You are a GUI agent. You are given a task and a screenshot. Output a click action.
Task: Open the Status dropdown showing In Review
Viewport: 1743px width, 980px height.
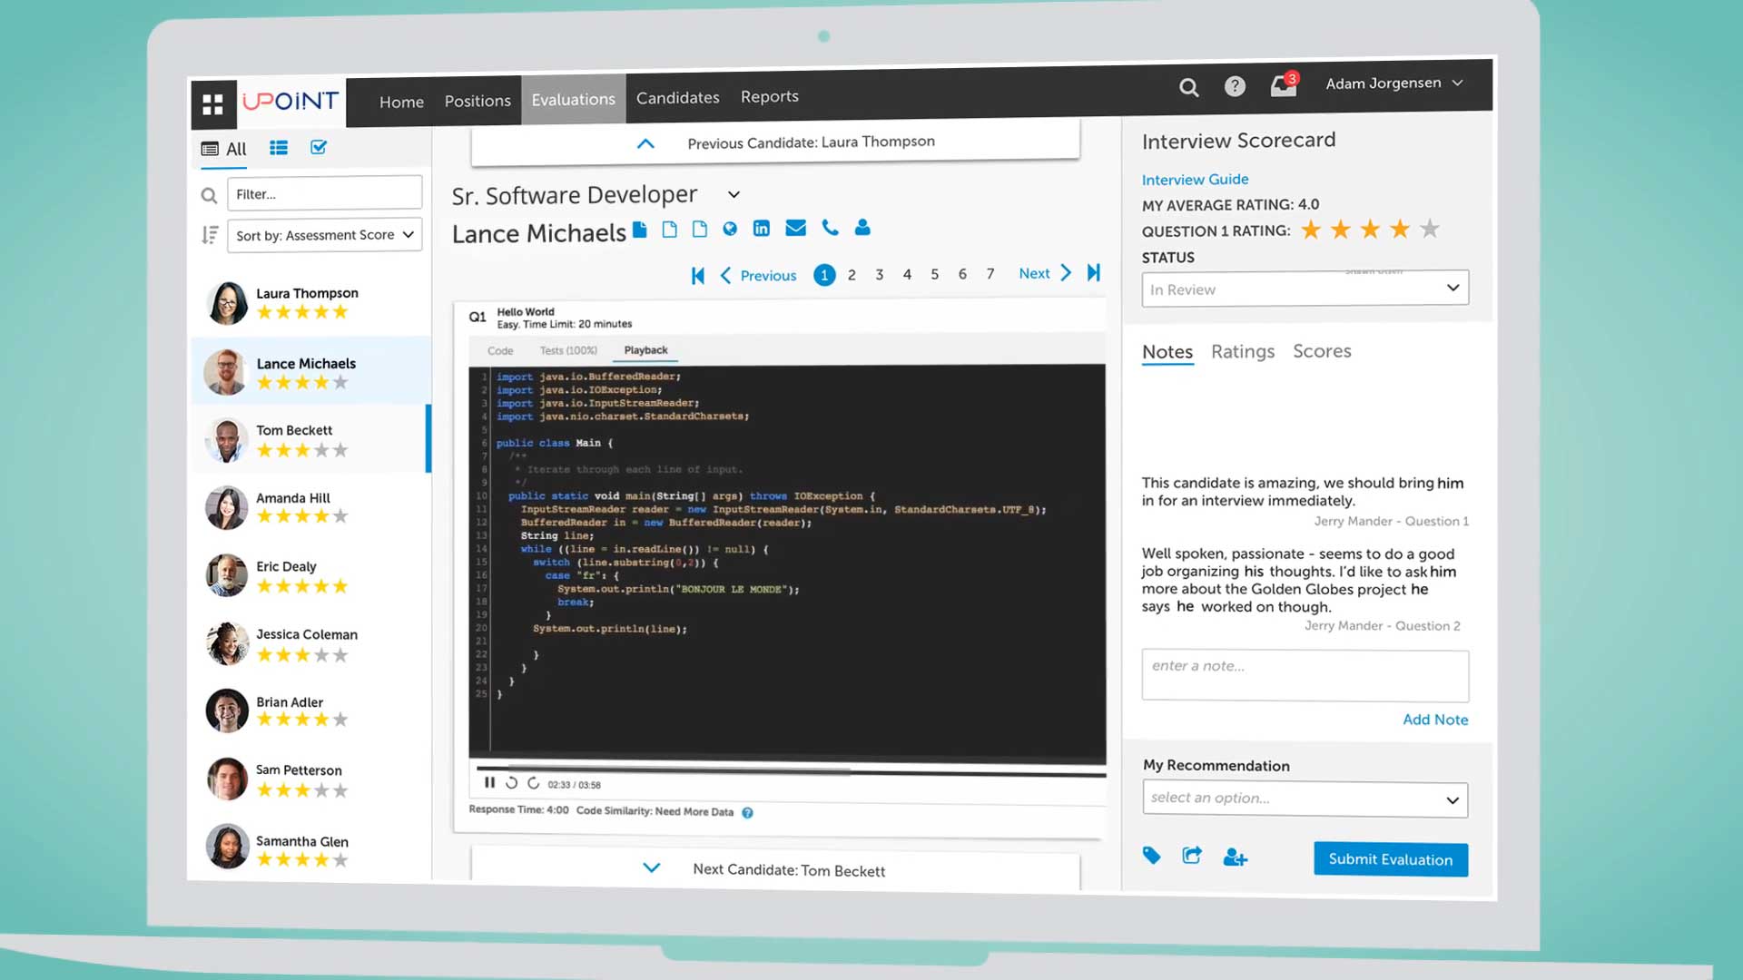click(1305, 289)
